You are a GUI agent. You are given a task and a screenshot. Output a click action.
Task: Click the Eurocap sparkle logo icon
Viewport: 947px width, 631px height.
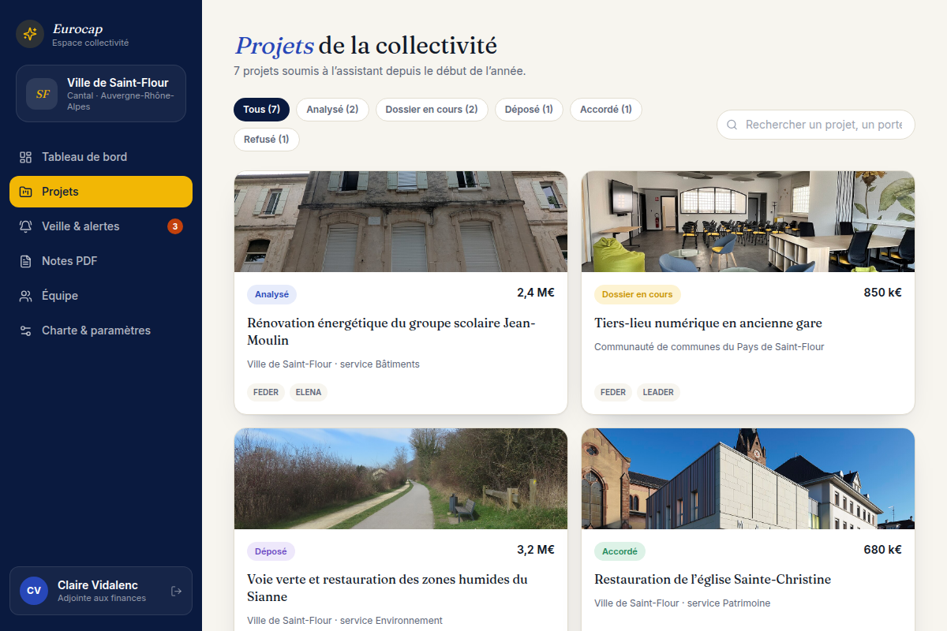coord(30,34)
